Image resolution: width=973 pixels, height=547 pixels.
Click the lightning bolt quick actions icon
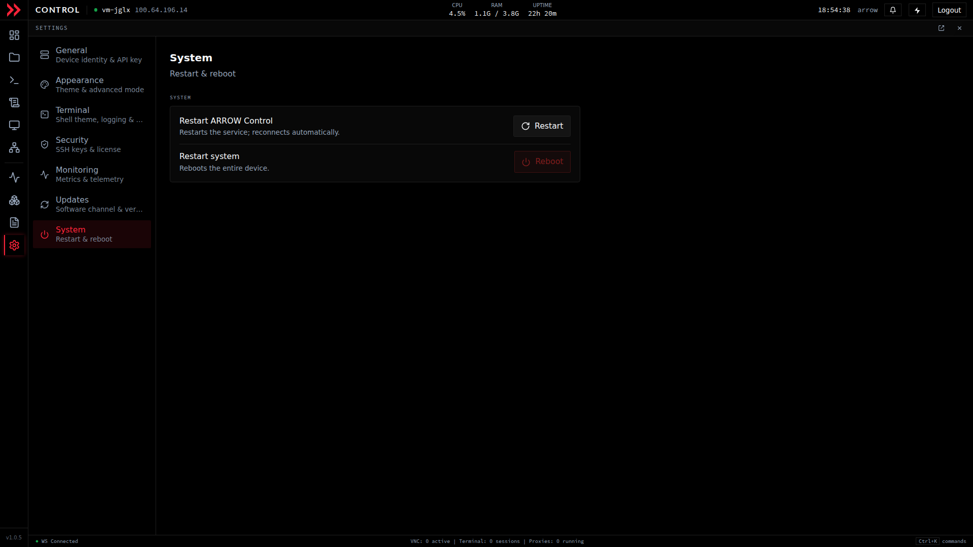coord(917,10)
